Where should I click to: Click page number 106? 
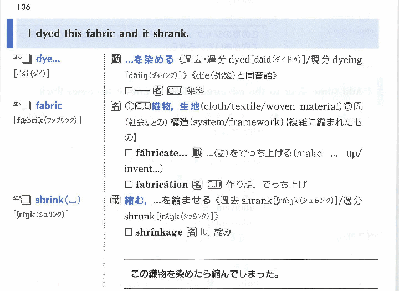23,7
